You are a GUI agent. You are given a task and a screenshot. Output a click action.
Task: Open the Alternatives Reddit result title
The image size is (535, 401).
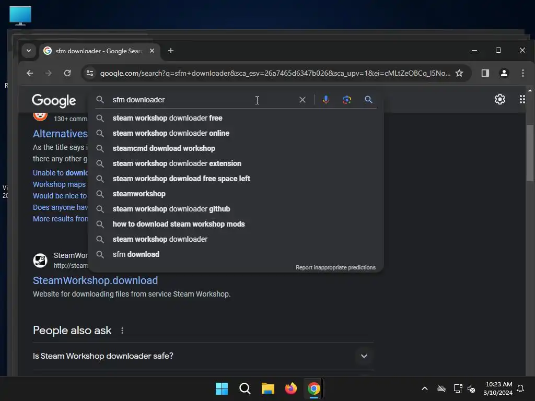tap(60, 134)
